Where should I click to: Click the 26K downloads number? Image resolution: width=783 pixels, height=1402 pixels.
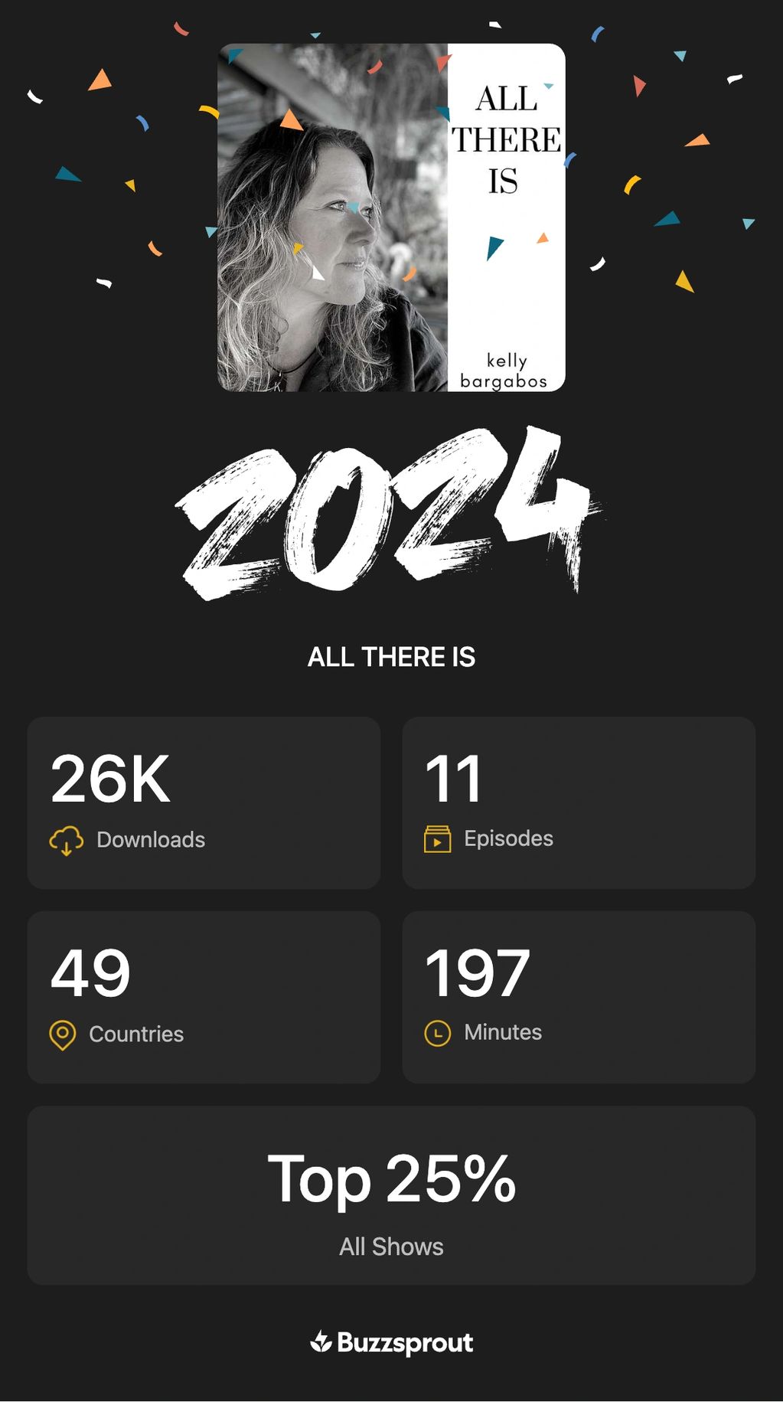click(110, 779)
